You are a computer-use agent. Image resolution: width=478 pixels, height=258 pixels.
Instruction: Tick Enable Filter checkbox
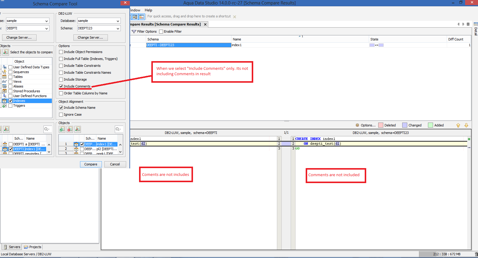pyautogui.click(x=161, y=31)
